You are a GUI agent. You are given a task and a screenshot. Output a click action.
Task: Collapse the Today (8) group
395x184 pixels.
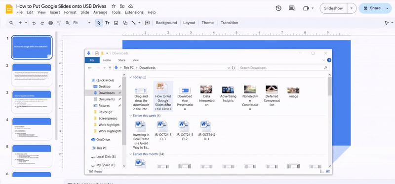pyautogui.click(x=131, y=77)
